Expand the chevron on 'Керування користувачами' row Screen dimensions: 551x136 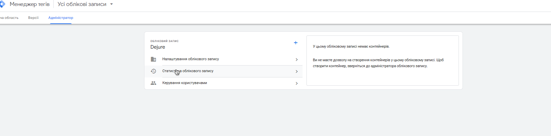click(297, 83)
